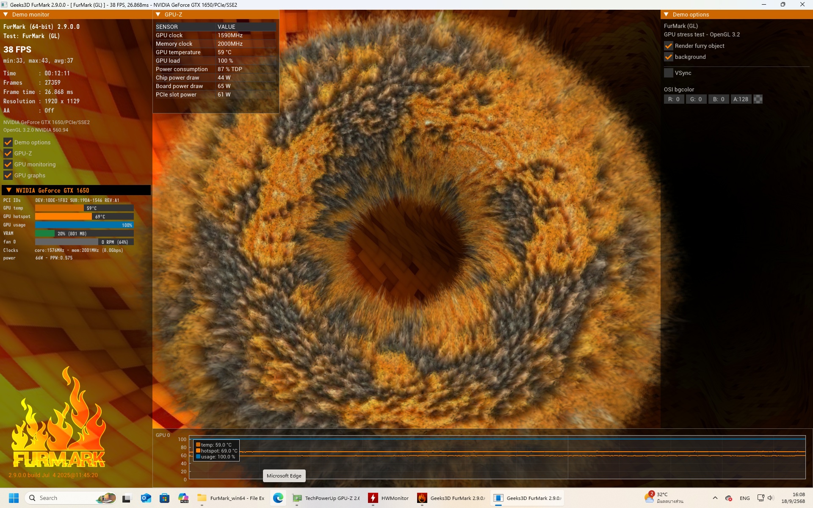Collapse the NVIDIA GeForce GTX 1650 section
Image resolution: width=813 pixels, height=508 pixels.
[x=9, y=190]
